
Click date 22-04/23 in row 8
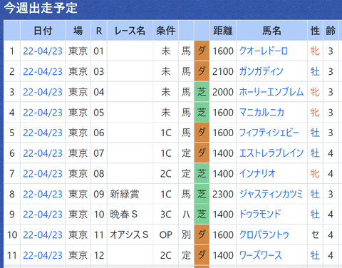point(43,194)
